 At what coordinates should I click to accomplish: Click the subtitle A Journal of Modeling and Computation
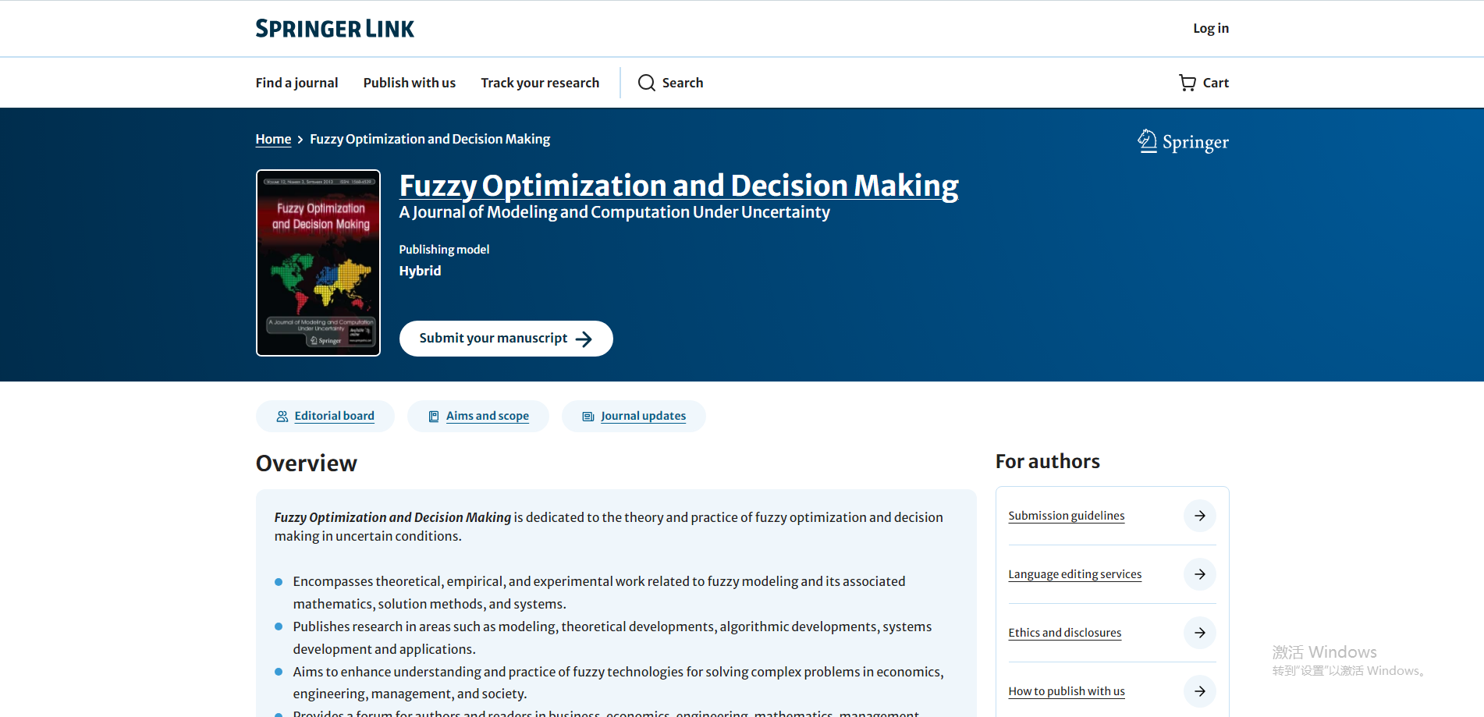(x=615, y=212)
